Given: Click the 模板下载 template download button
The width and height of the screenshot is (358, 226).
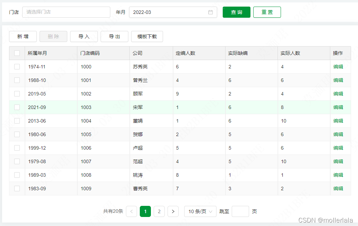Looking at the screenshot, I should 147,36.
